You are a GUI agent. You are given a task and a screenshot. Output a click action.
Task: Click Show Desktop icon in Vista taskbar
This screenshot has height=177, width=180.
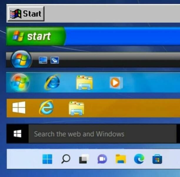click(x=43, y=60)
